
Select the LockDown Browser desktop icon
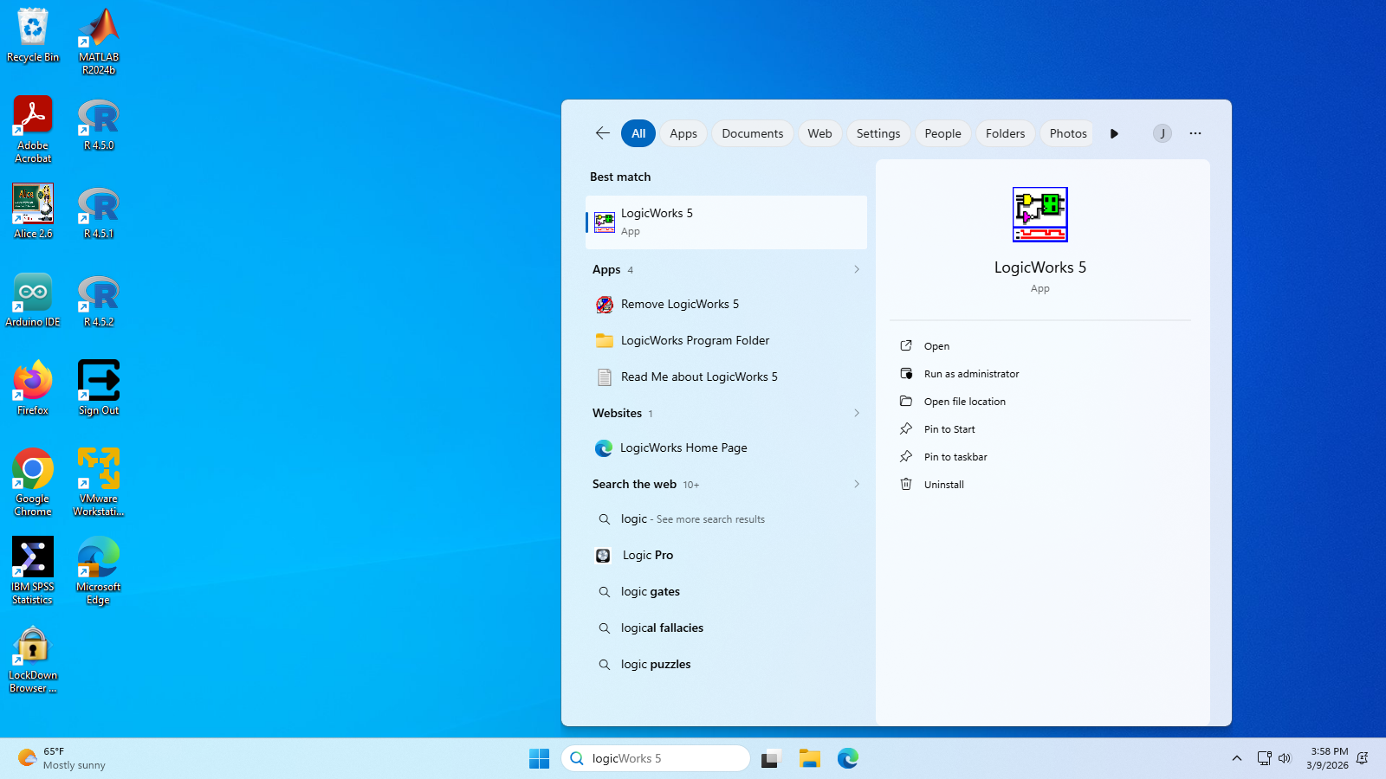click(x=33, y=660)
